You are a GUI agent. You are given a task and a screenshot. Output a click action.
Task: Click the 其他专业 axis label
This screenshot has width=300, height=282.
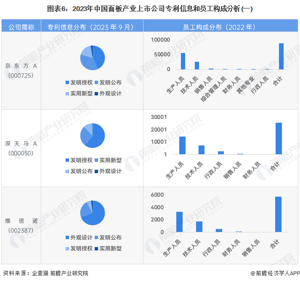tap(246, 85)
